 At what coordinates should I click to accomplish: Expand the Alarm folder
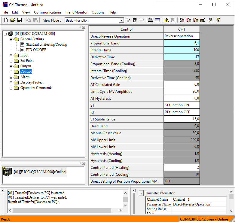coord(11,77)
